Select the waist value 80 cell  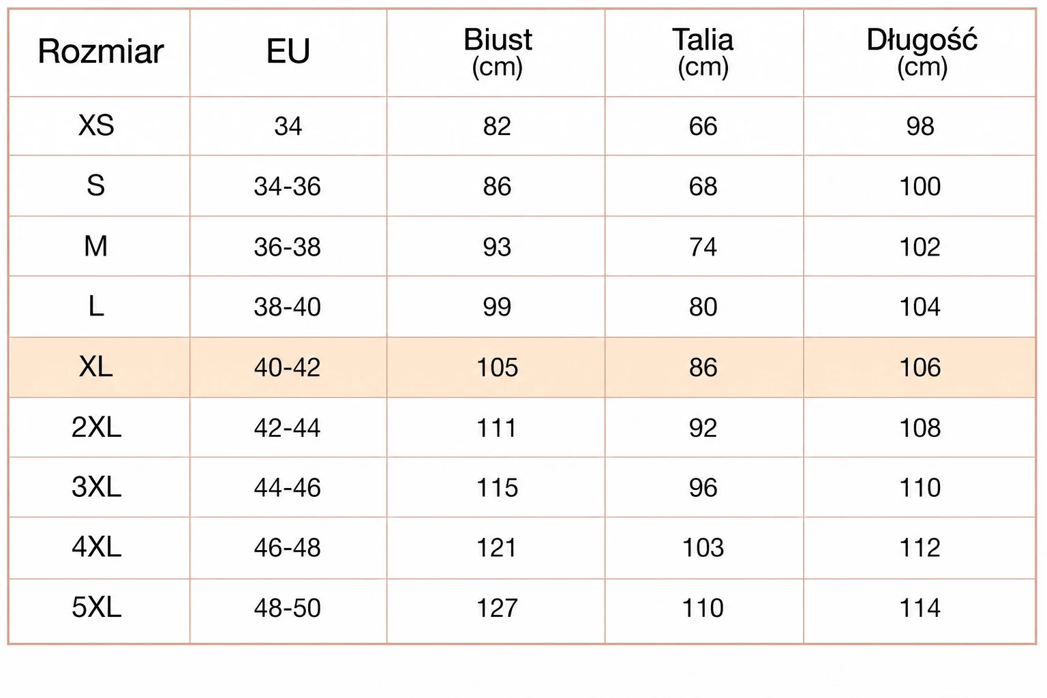click(704, 307)
